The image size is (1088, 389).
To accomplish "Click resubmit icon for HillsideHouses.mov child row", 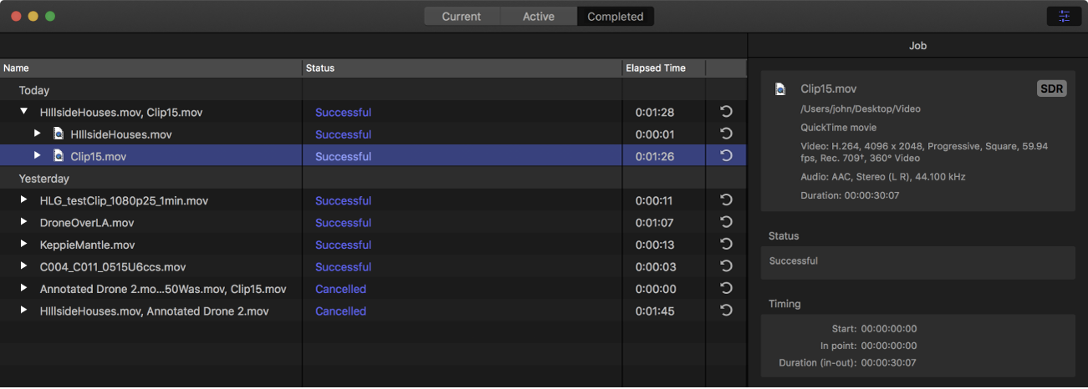I will click(x=726, y=134).
